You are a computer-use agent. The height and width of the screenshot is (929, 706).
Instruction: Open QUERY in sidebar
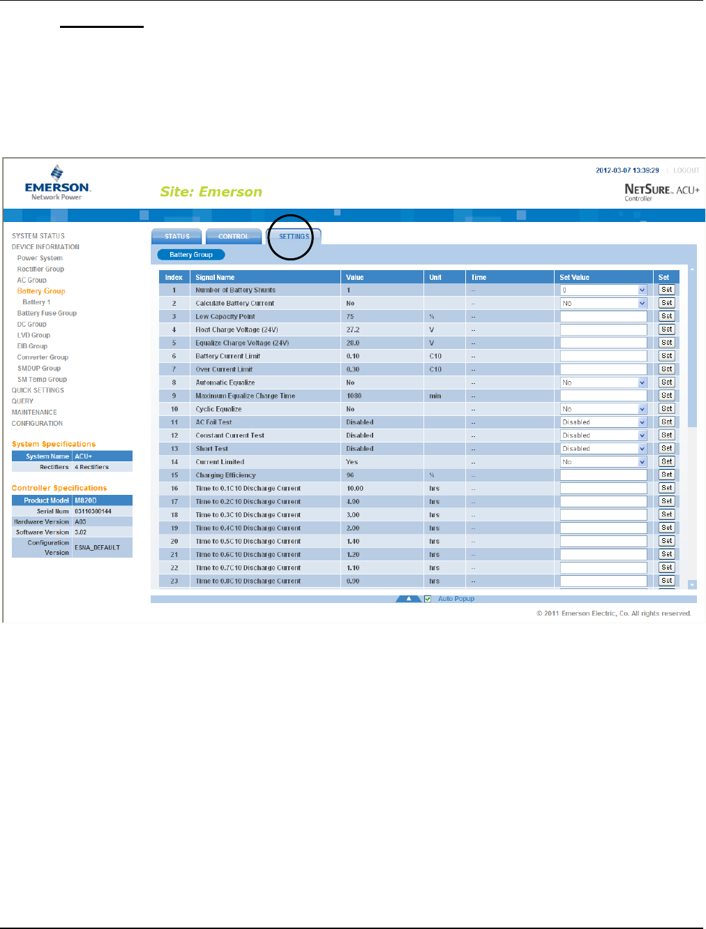pos(22,401)
